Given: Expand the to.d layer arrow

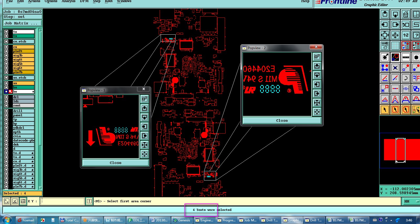Looking at the screenshot, I should pyautogui.click(x=33, y=153).
